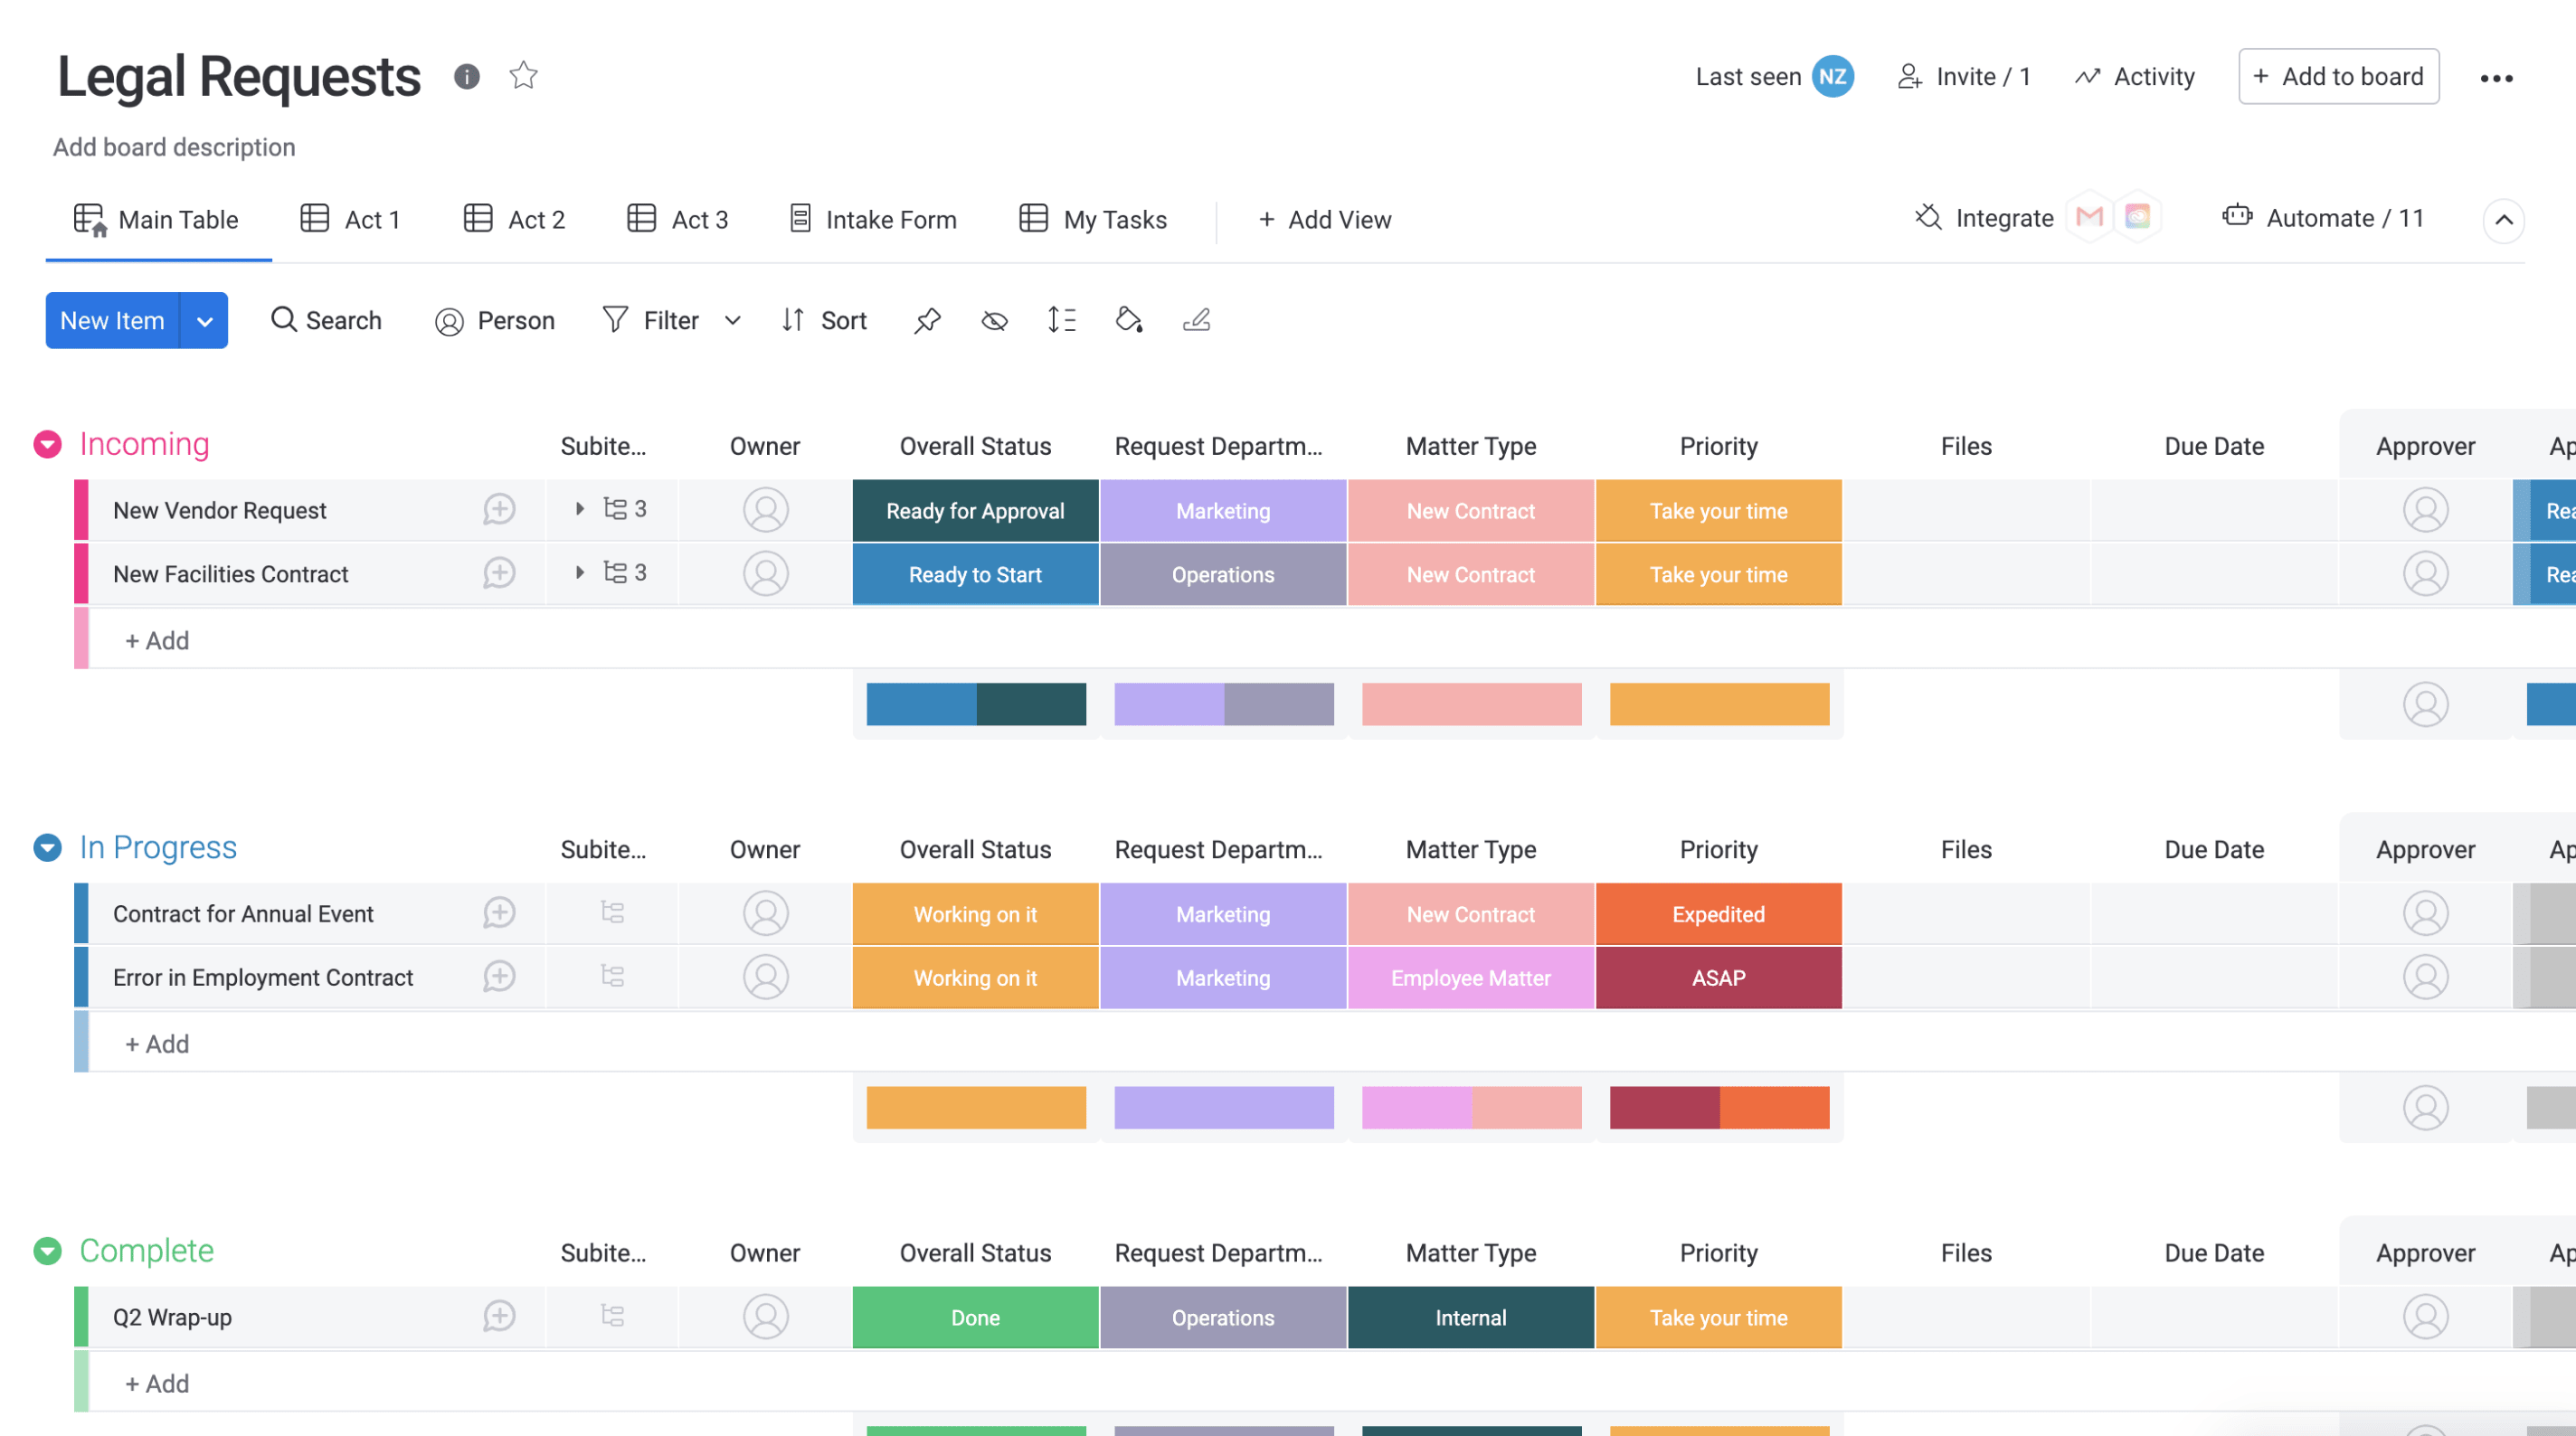Add item in In Progress group

click(157, 1044)
